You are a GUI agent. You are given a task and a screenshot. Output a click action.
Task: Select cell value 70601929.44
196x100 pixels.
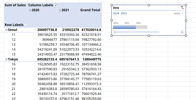[91, 94]
